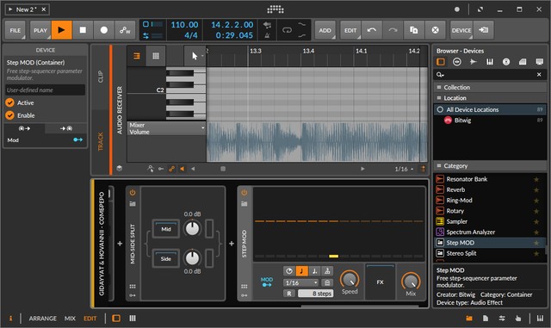
Task: Toggle Mid-Side Split device power button
Action: coord(133,193)
